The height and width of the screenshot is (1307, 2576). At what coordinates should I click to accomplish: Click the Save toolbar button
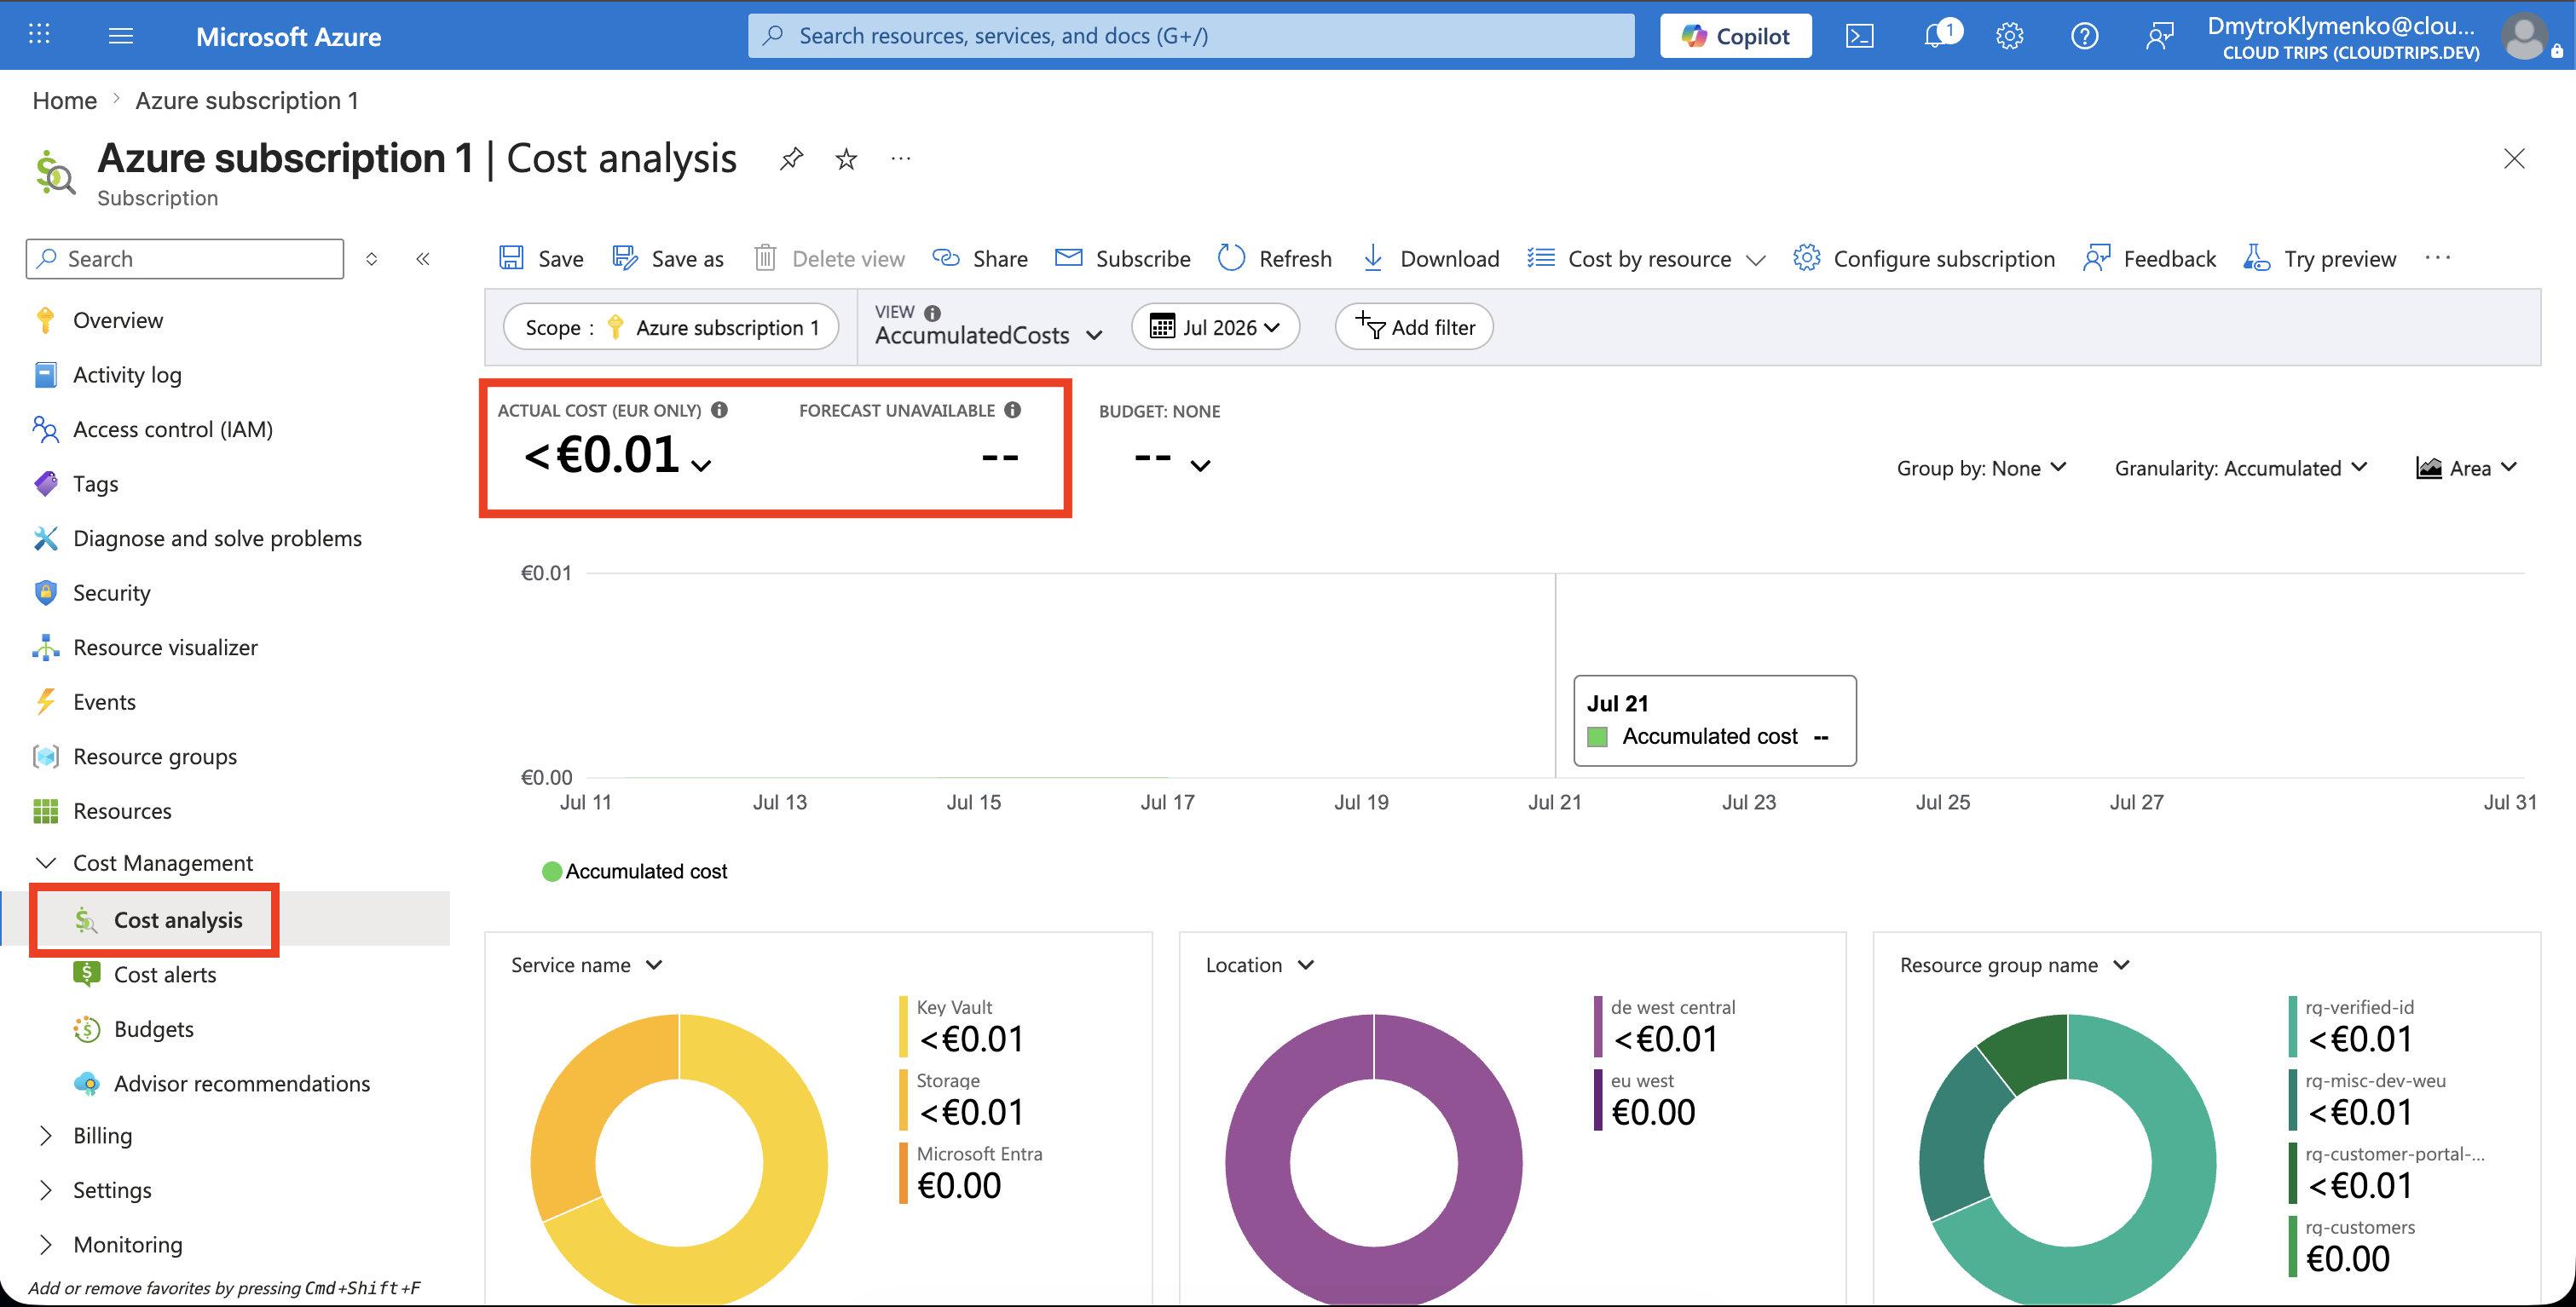541,259
